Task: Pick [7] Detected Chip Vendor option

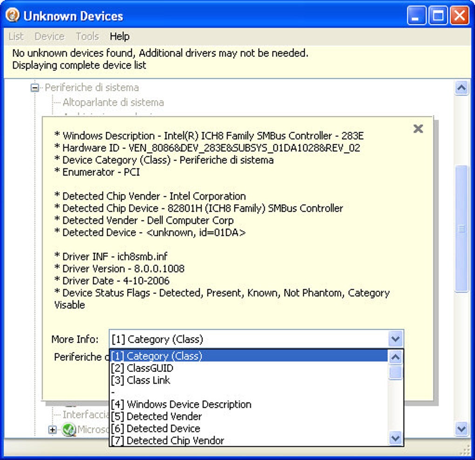Action: click(249, 440)
